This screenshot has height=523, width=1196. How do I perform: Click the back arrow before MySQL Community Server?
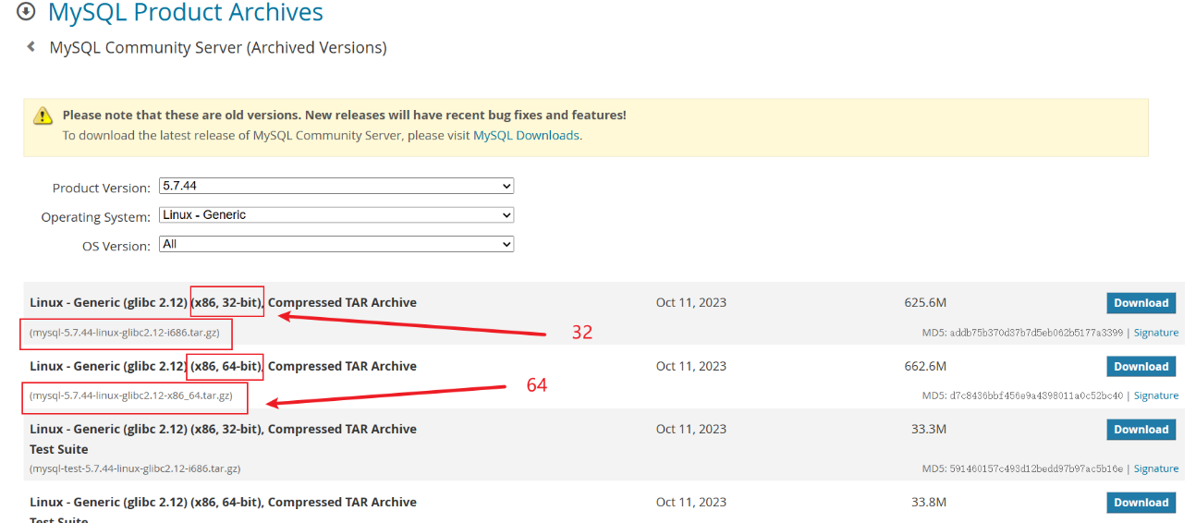tap(31, 46)
